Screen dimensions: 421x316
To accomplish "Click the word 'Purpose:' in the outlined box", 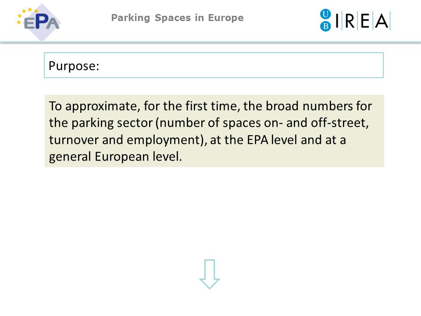I will (x=74, y=66).
